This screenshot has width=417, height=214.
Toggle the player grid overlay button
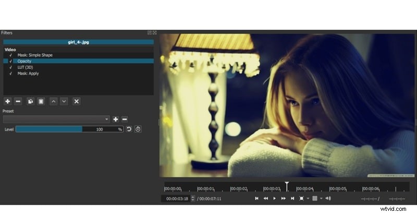[x=315, y=198]
